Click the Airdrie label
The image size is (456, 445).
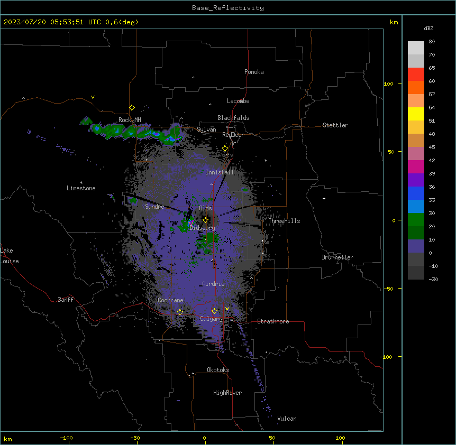pyautogui.click(x=213, y=284)
